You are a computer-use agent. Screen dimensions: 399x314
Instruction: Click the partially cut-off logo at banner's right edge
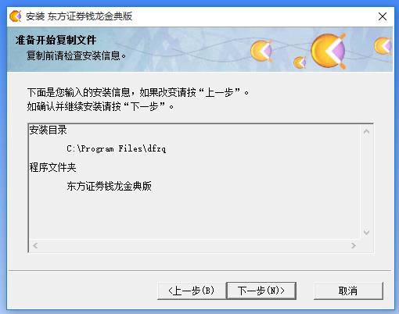pyautogui.click(x=383, y=46)
